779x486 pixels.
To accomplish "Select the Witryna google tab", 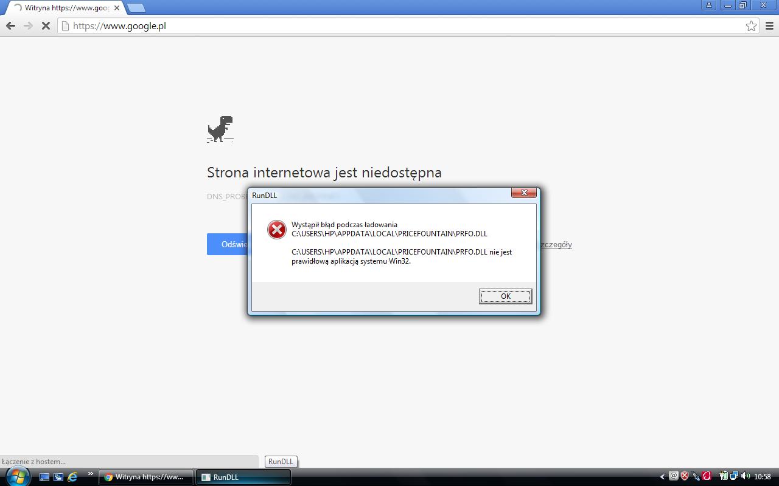I will (64, 8).
